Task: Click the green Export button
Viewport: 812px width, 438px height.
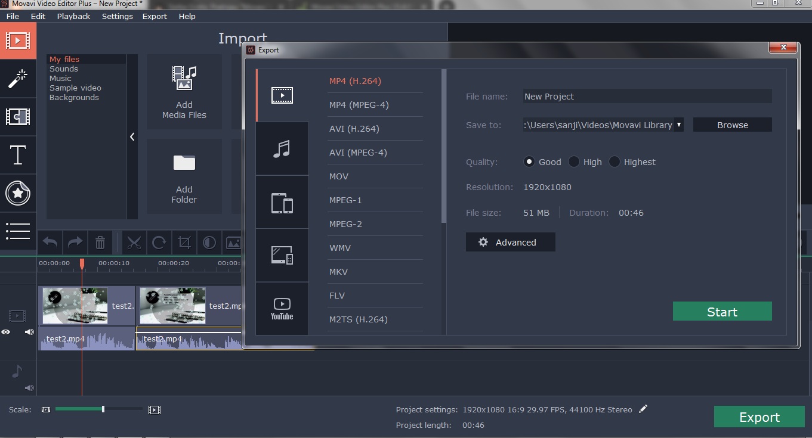Action: (759, 417)
